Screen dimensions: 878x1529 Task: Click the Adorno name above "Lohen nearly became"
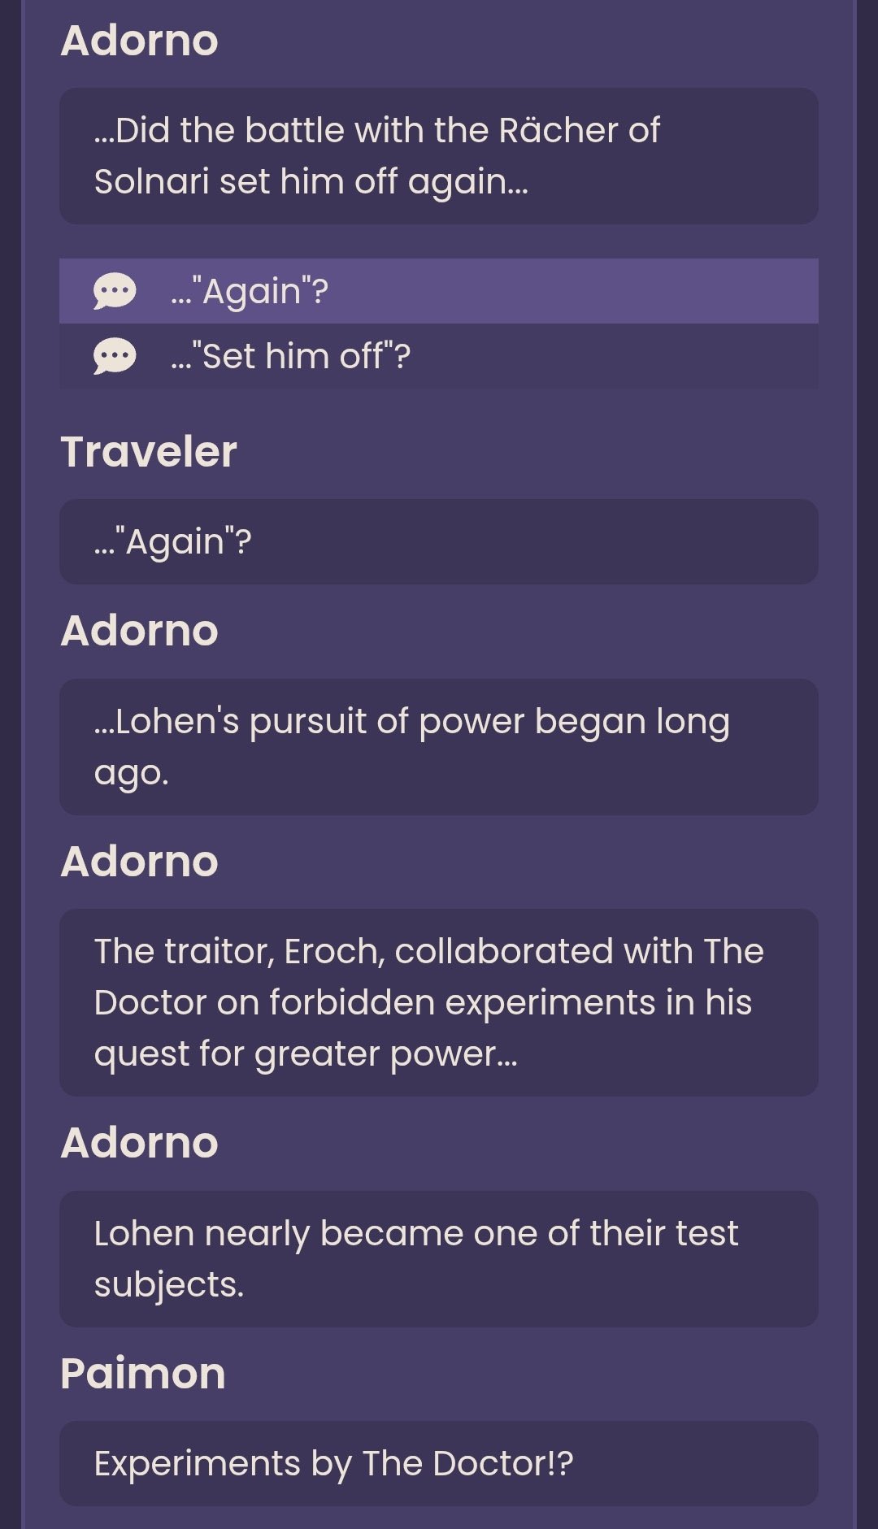point(140,1144)
